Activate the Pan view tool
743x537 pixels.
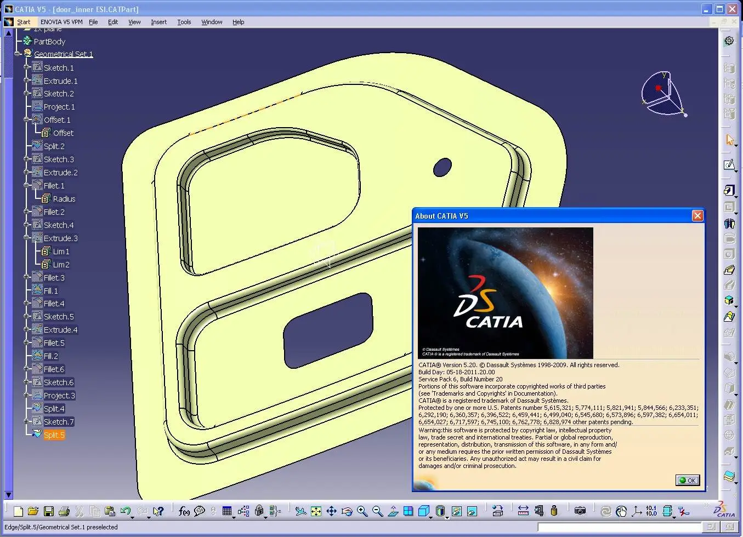click(x=331, y=511)
